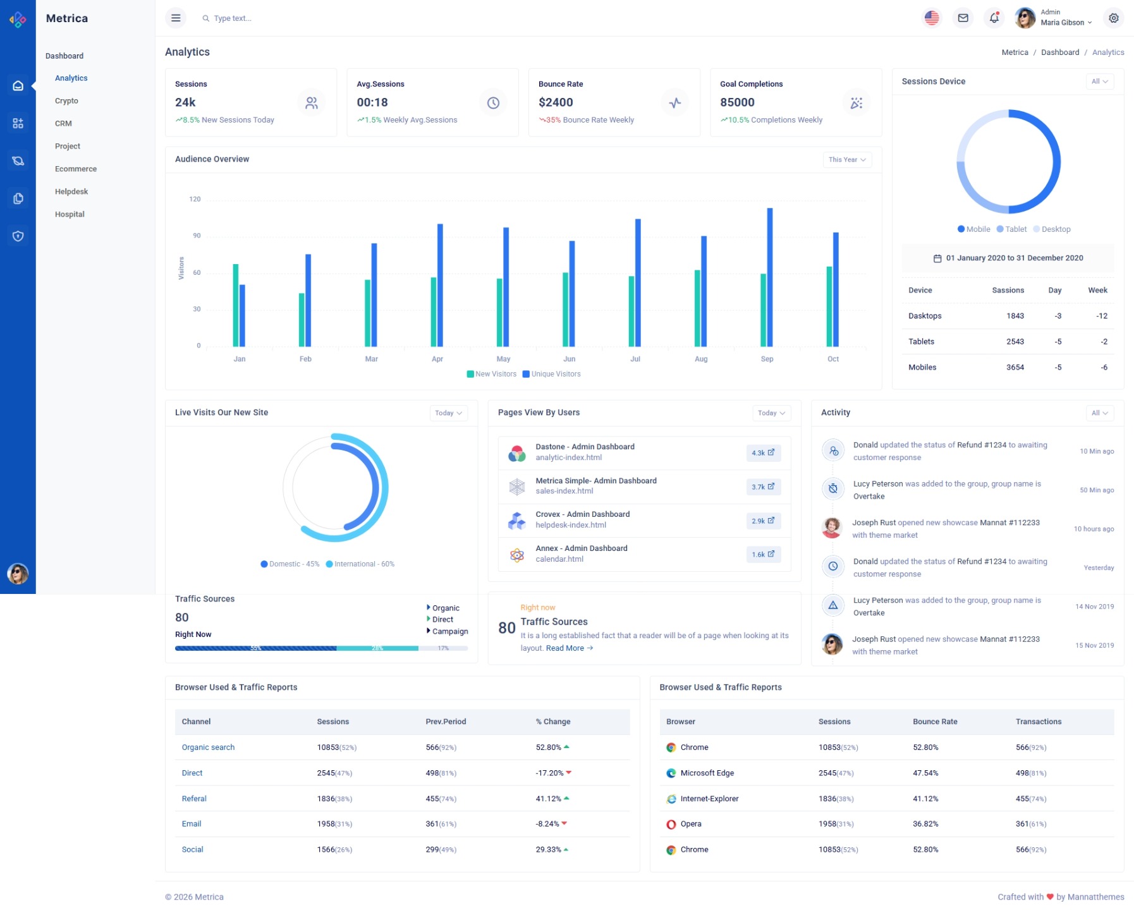Click the Annex dashboard atom icon
The height and width of the screenshot is (913, 1134).
(517, 555)
